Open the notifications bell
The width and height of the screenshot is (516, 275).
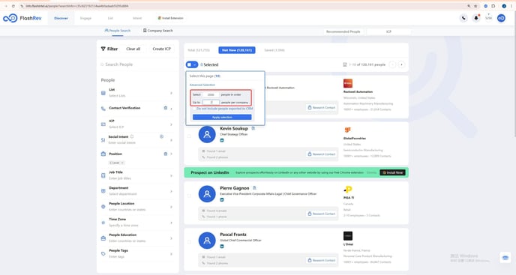click(475, 18)
